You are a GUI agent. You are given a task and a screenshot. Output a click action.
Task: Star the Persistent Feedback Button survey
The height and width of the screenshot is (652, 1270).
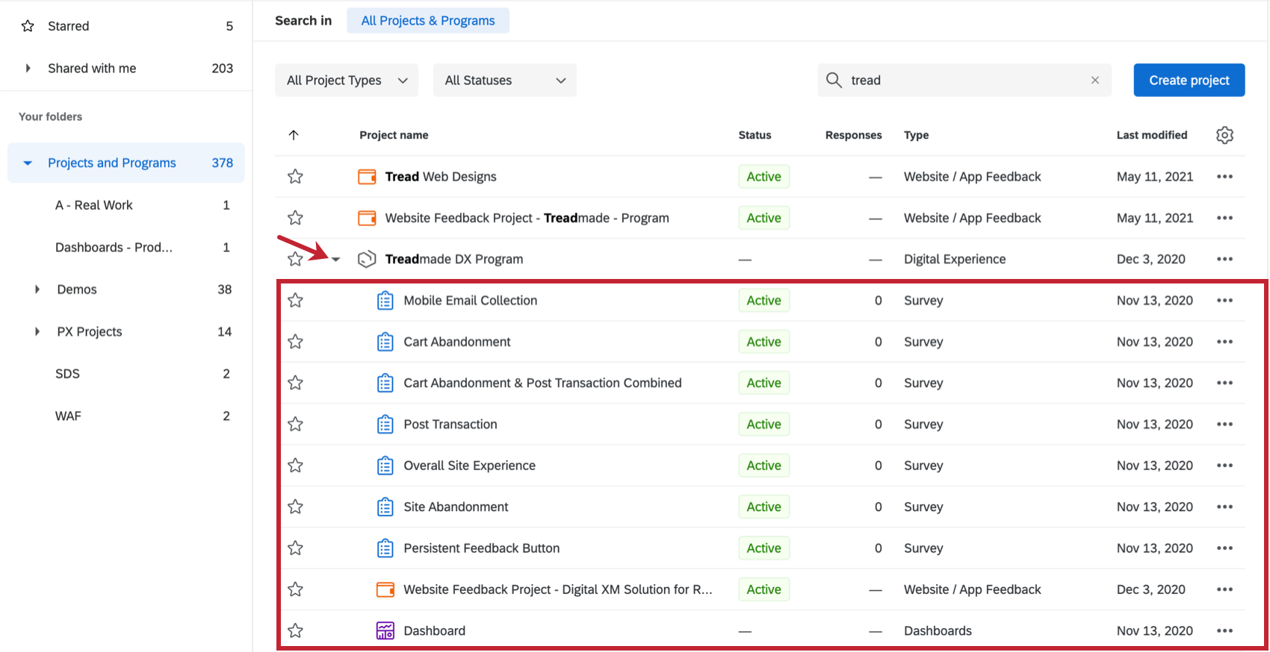click(x=295, y=548)
